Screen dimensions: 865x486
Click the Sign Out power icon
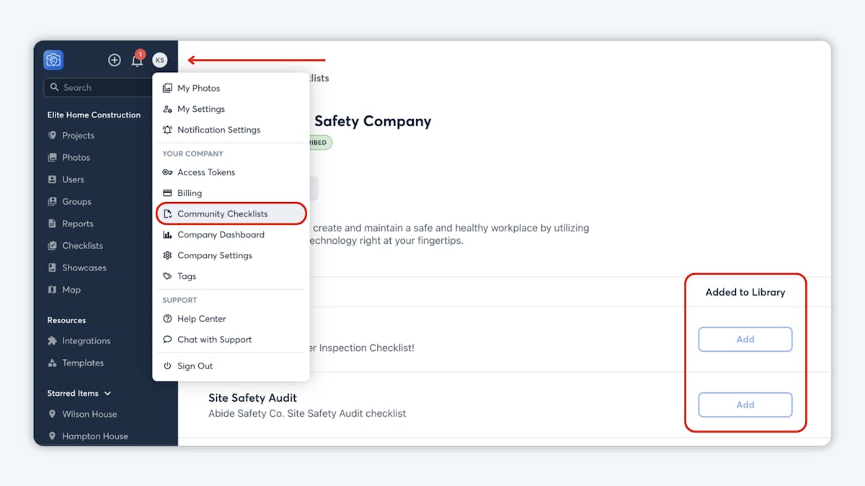[167, 366]
